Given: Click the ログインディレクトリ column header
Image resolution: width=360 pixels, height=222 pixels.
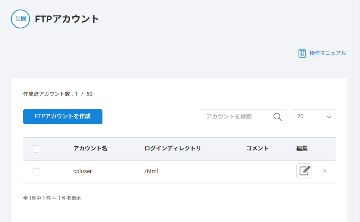Looking at the screenshot, I should tap(173, 149).
